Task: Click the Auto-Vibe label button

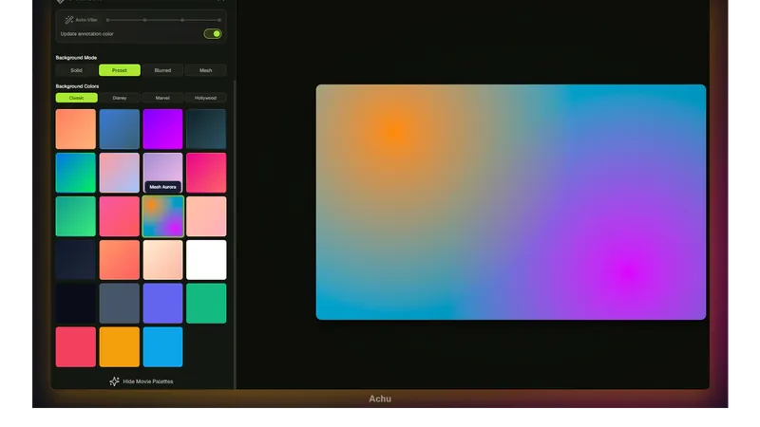Action: 82,20
